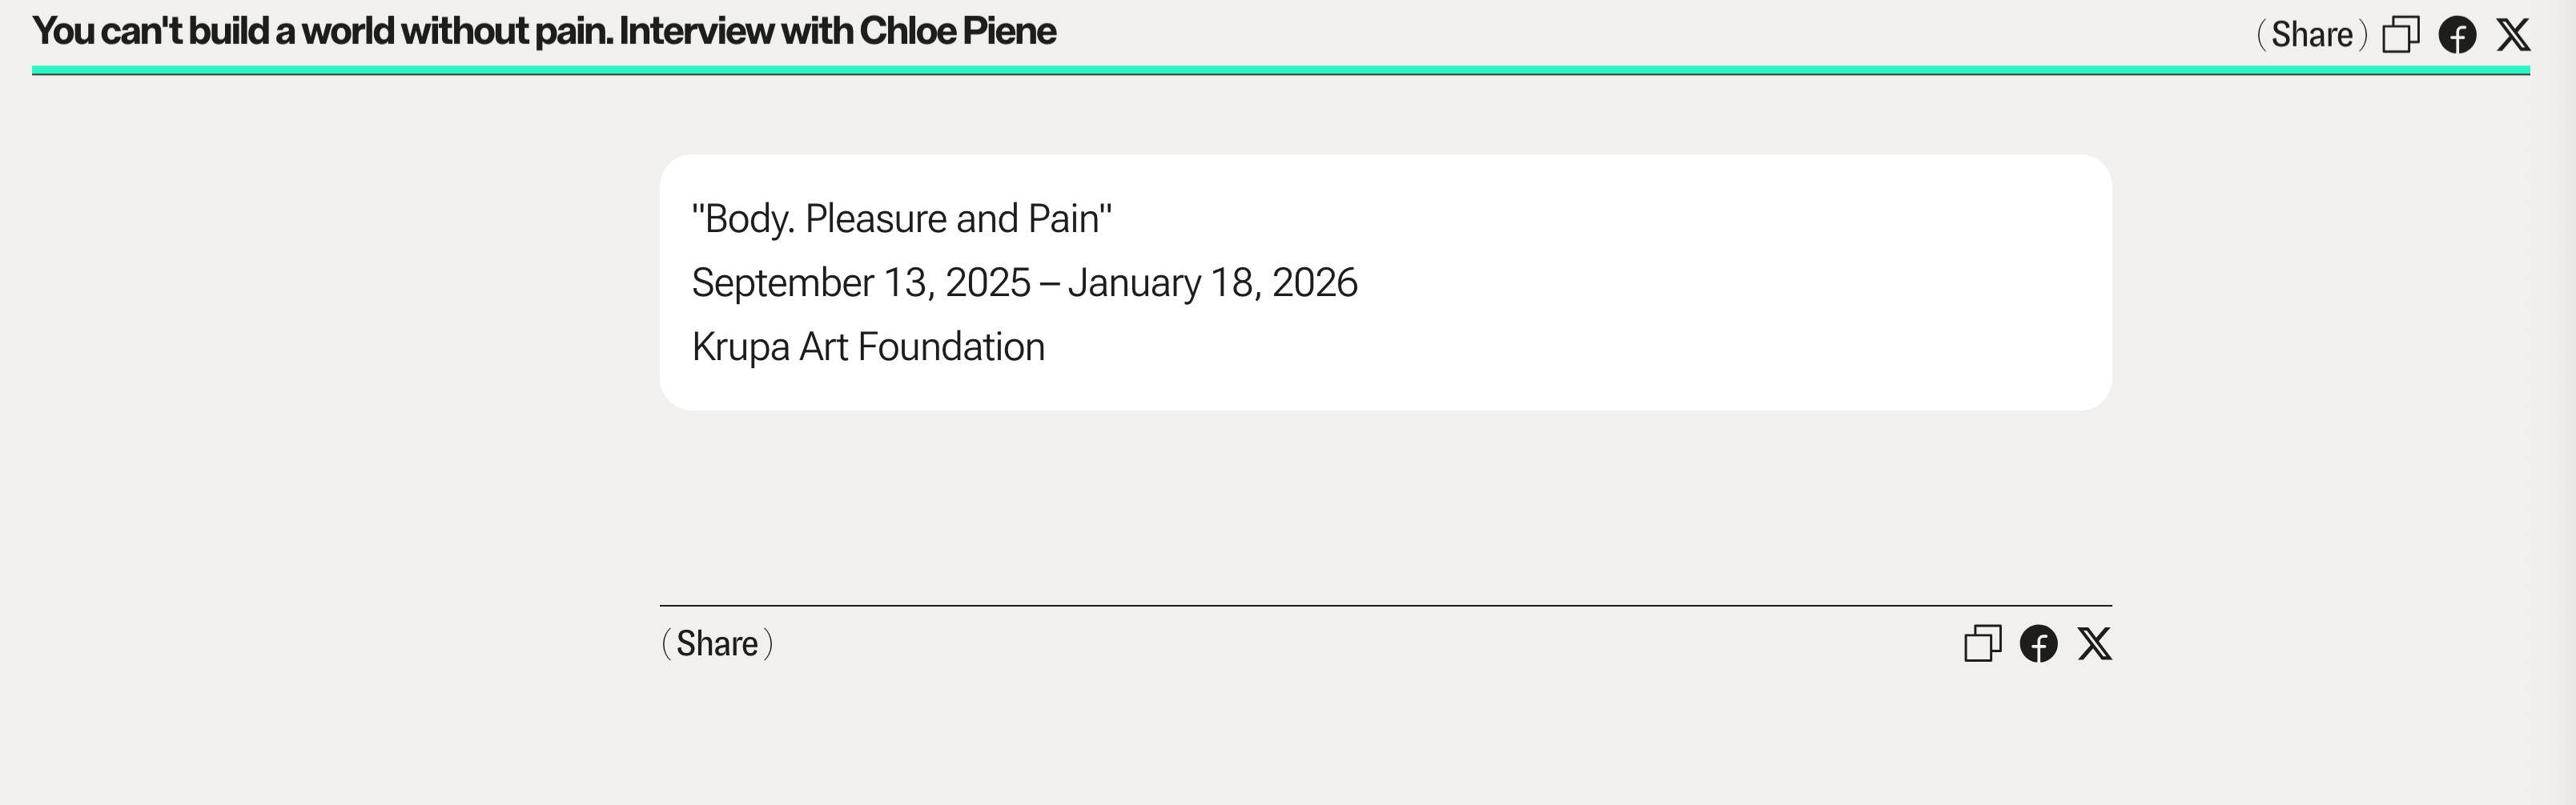Copy link icon below the article
The width and height of the screenshot is (2576, 805).
click(x=1982, y=644)
